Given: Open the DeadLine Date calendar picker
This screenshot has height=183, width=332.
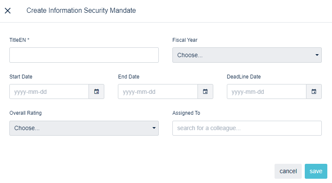Looking at the screenshot, I should click(x=314, y=92).
